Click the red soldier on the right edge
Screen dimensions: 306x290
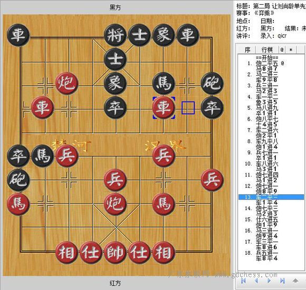click(x=212, y=180)
